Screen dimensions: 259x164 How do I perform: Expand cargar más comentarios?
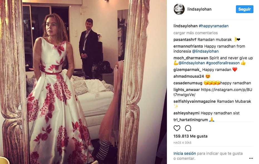[196, 33]
